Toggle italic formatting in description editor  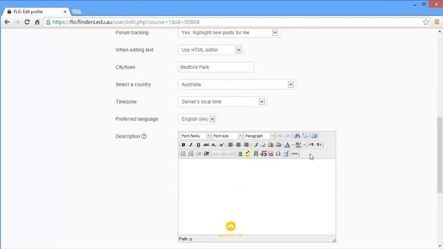click(x=191, y=145)
